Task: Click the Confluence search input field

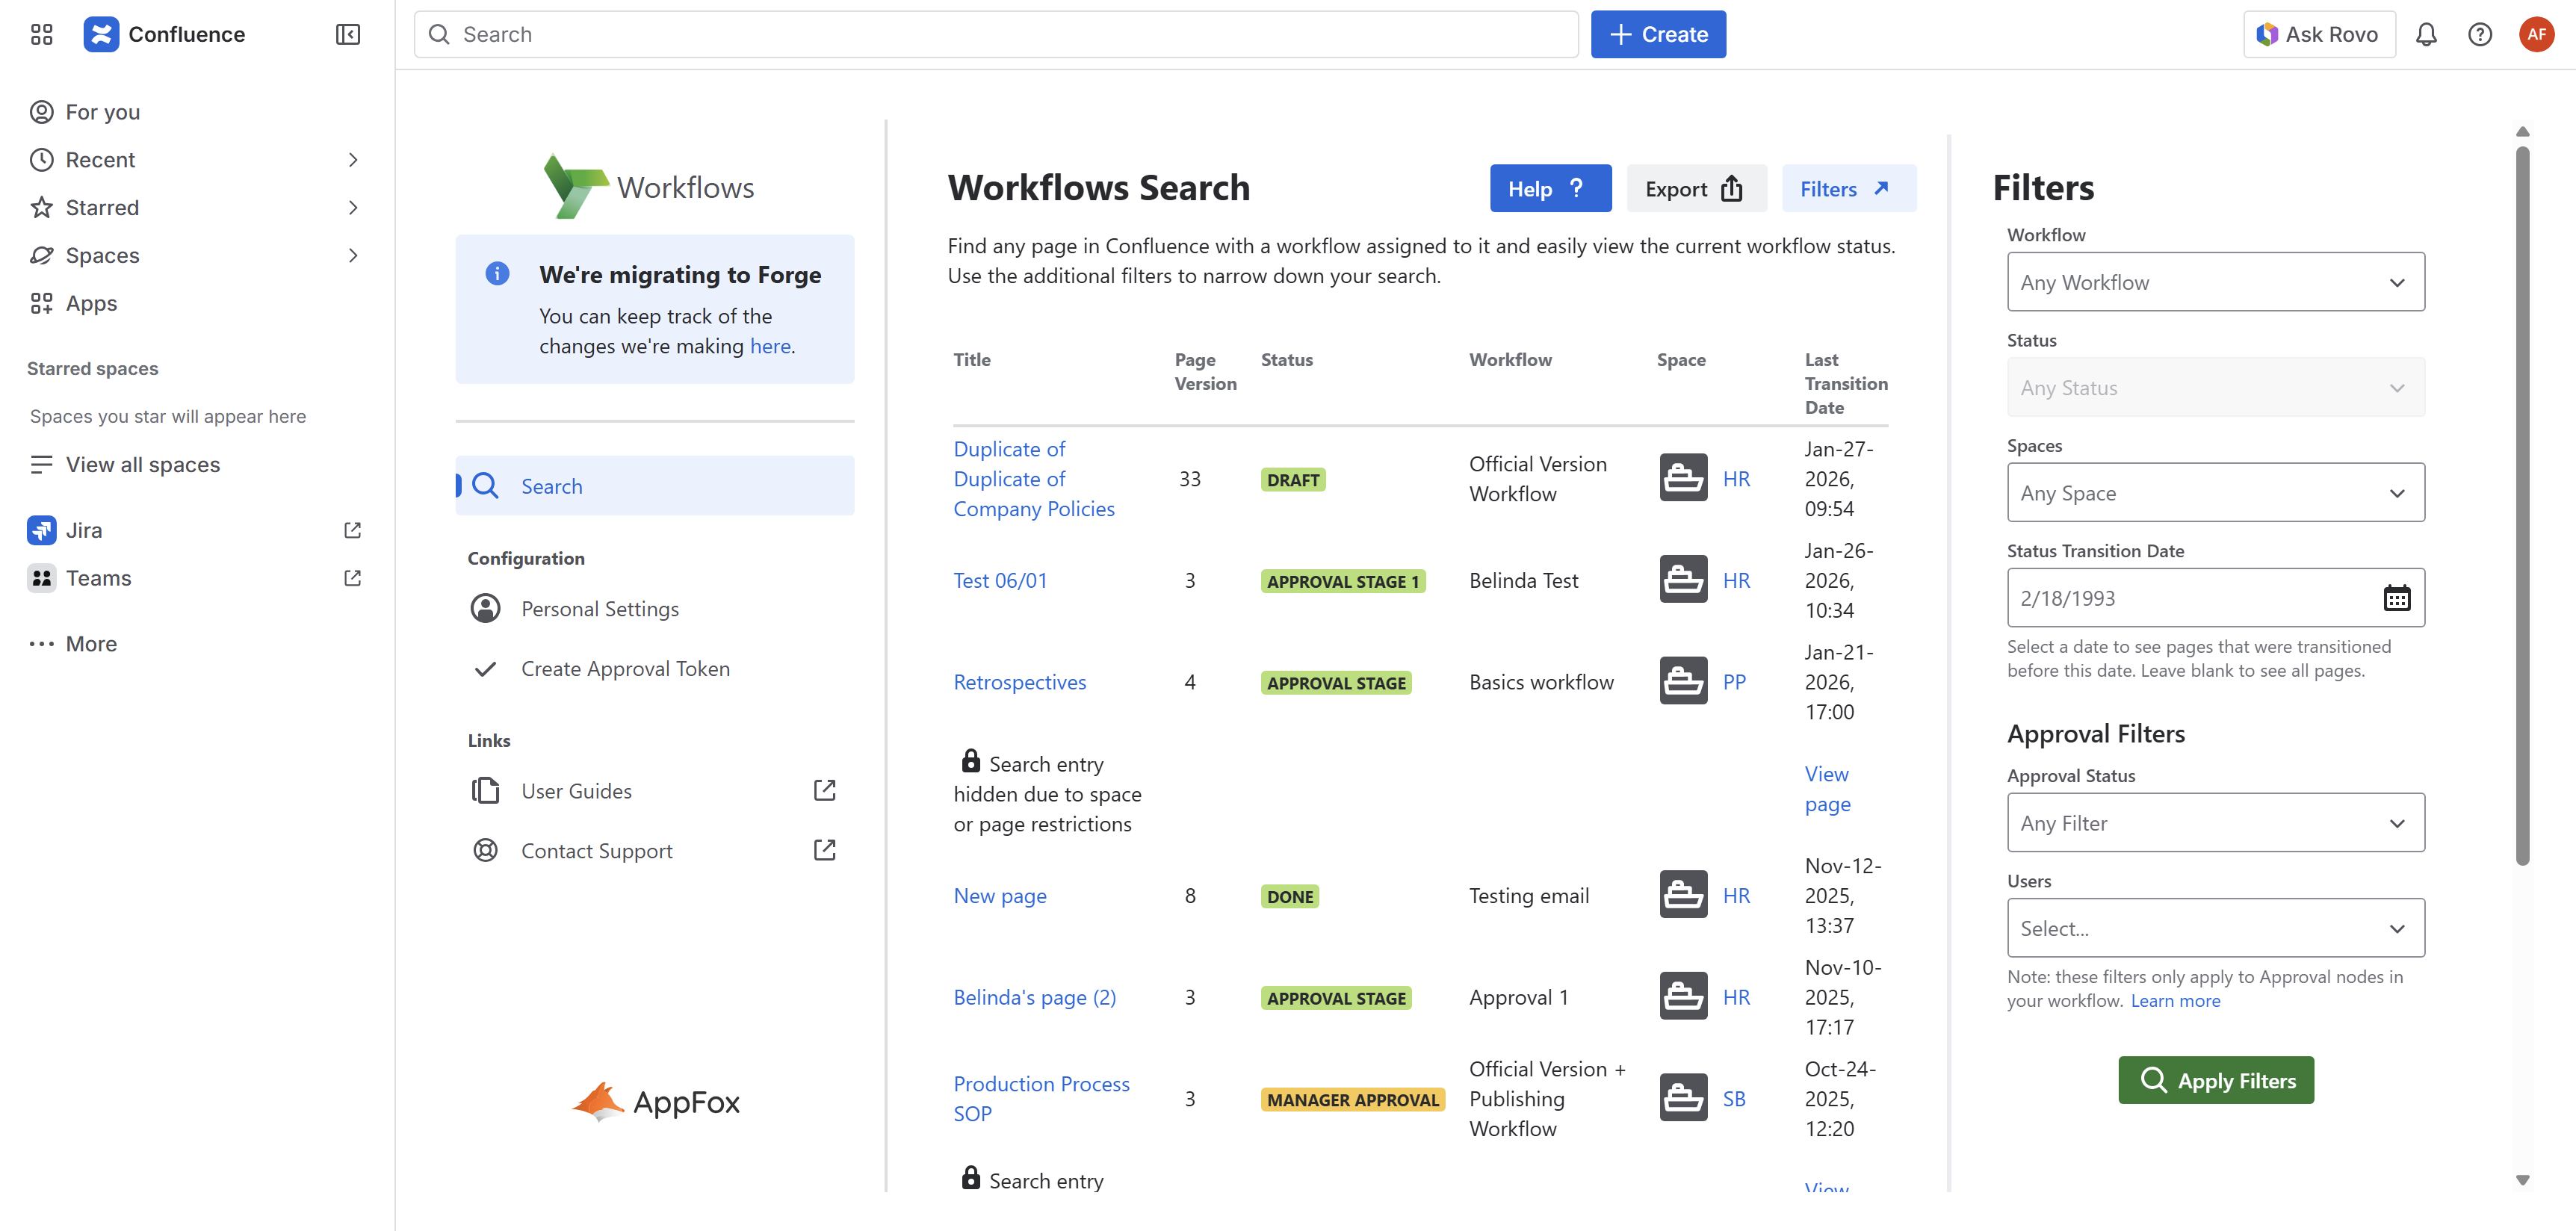Action: pos(995,35)
